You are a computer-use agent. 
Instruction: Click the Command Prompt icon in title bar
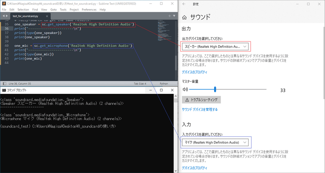4,90
